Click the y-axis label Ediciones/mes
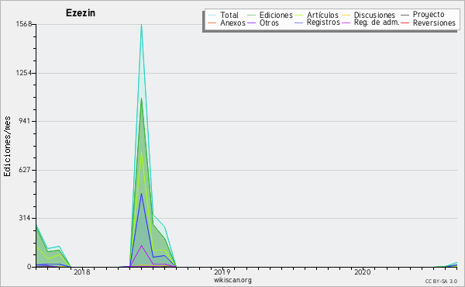This screenshot has width=465, height=287. [x=7, y=147]
